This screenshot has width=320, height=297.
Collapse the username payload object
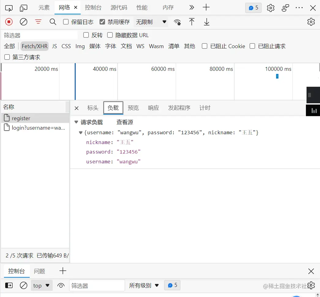[81, 133]
